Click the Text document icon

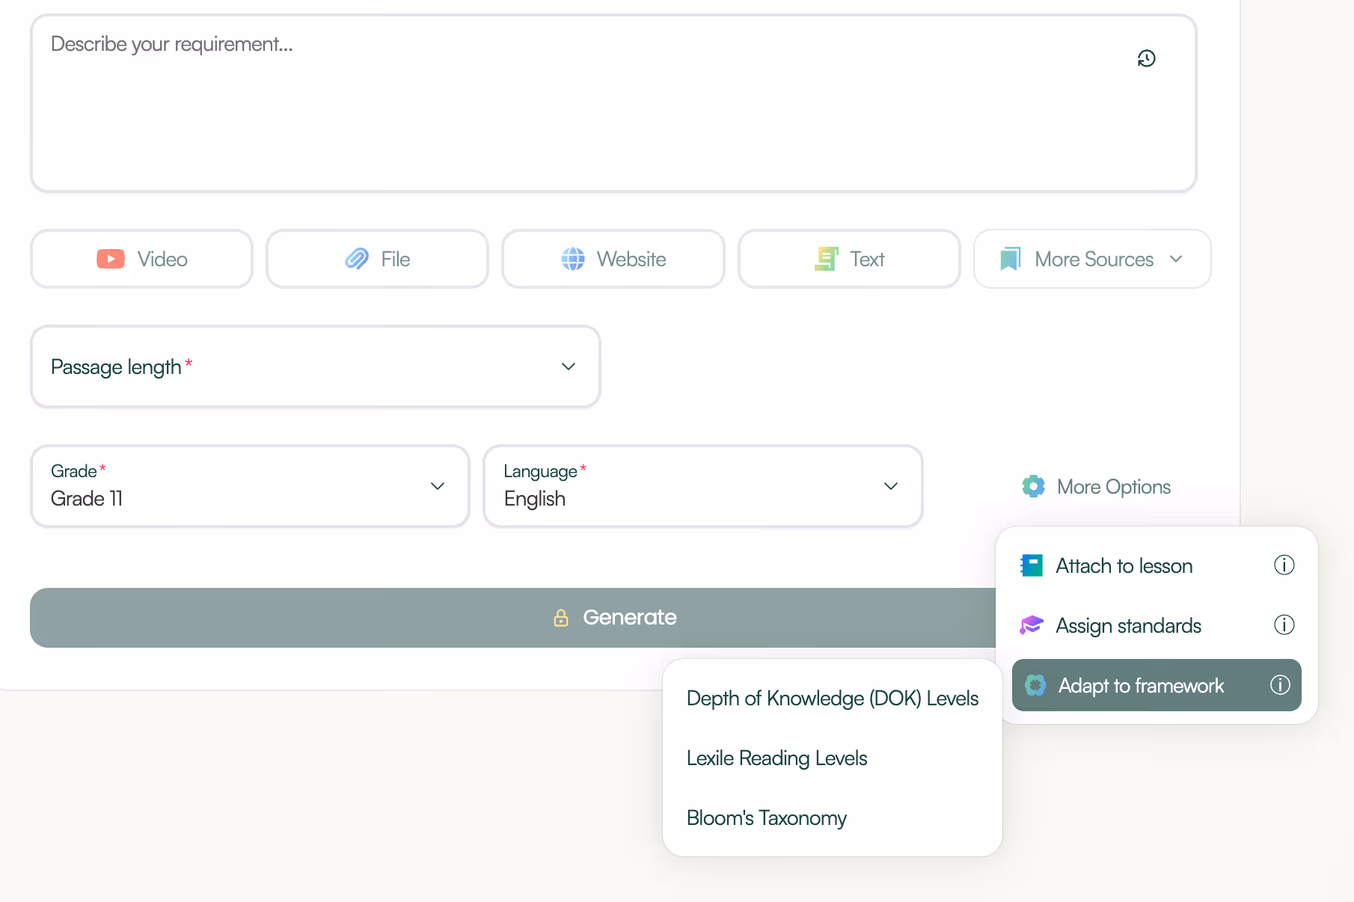click(826, 259)
